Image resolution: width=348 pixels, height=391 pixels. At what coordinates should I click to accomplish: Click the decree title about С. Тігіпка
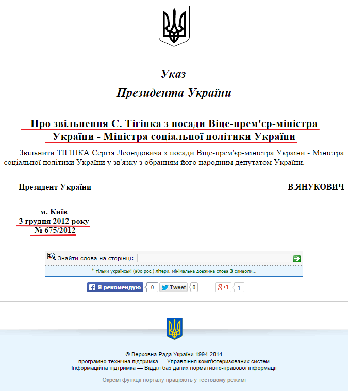click(174, 130)
